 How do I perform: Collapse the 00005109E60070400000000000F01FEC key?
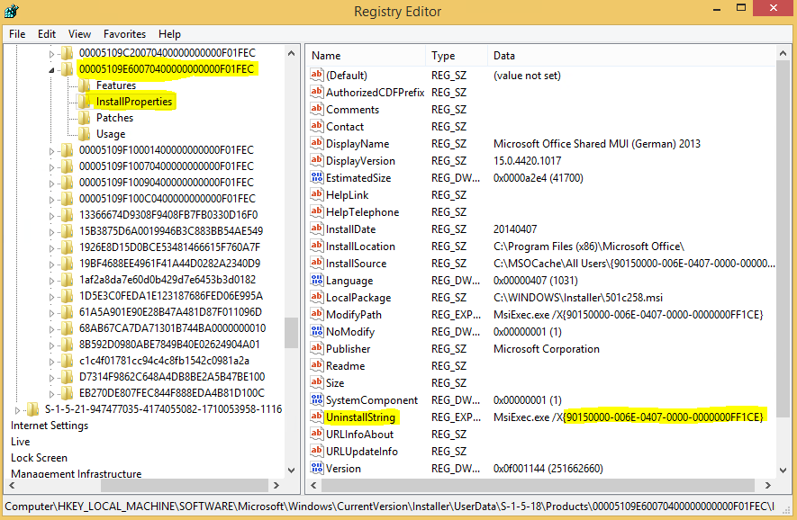tap(51, 70)
